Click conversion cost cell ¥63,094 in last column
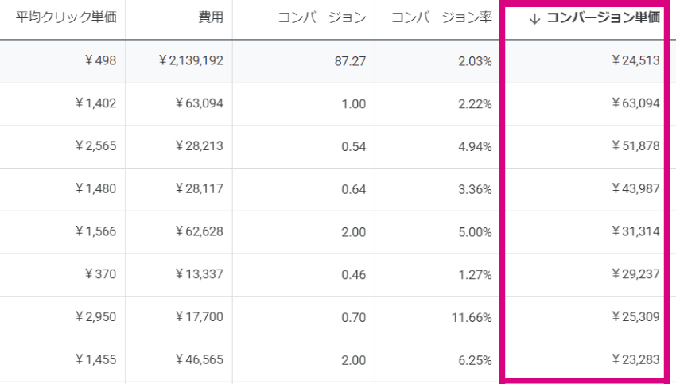 635,103
